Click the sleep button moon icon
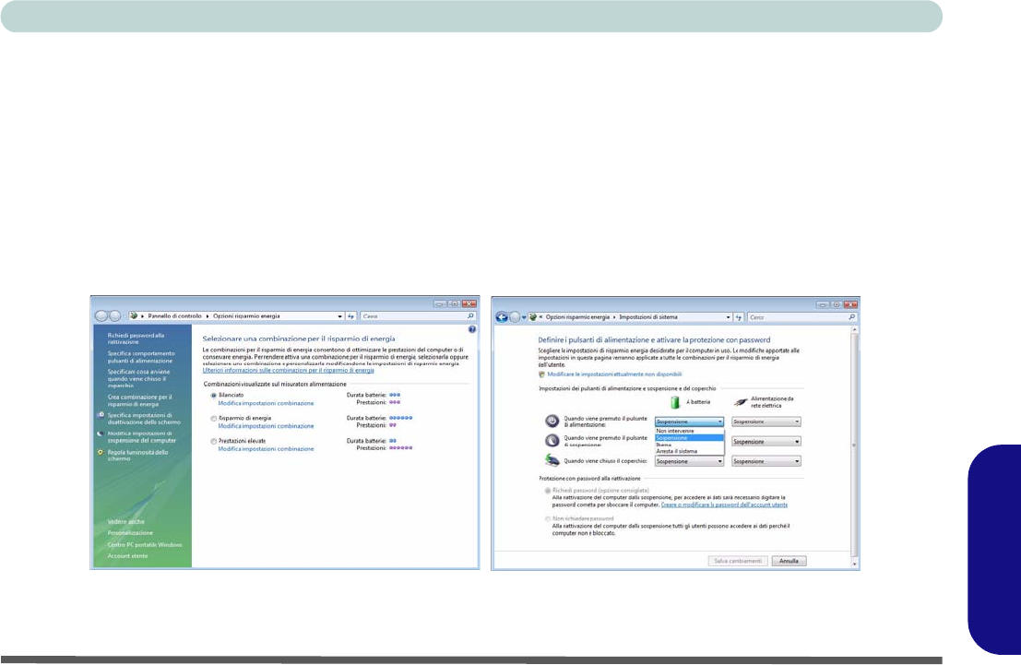Screen dimensions: 1021x665 [552, 441]
